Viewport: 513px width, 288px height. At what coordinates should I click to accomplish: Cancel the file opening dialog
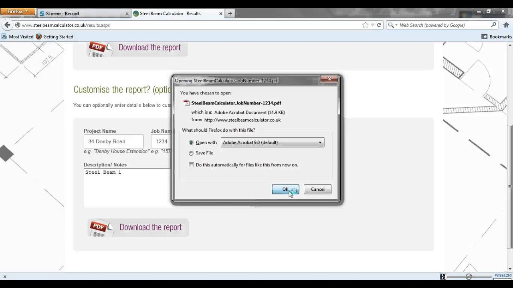[x=317, y=189]
